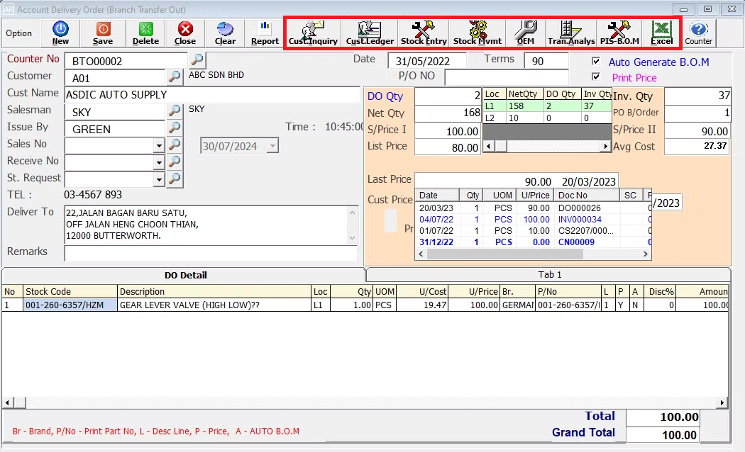Toggle the Print Price checkbox
Screen dimensions: 745x452
point(596,77)
